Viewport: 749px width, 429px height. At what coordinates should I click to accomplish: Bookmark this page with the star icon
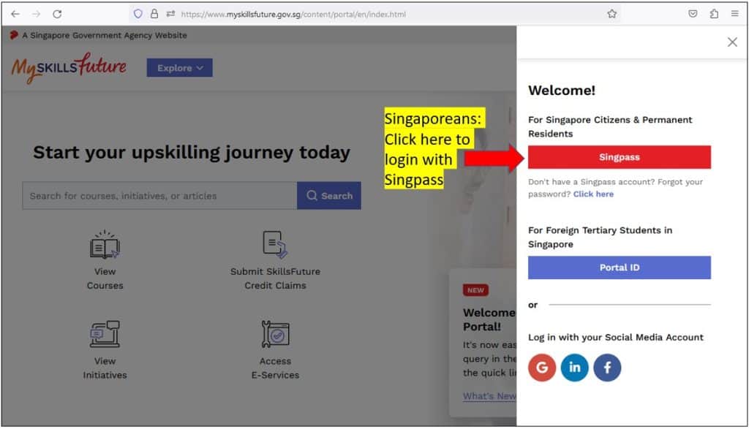coord(612,14)
